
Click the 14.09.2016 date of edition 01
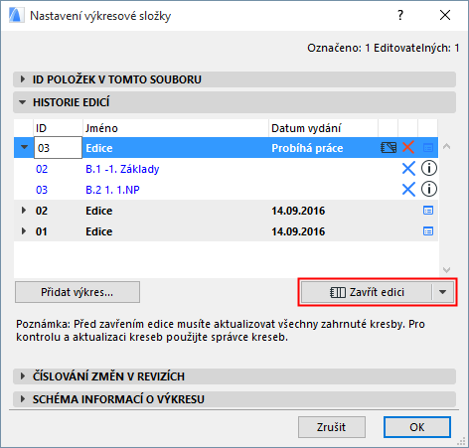pyautogui.click(x=298, y=231)
